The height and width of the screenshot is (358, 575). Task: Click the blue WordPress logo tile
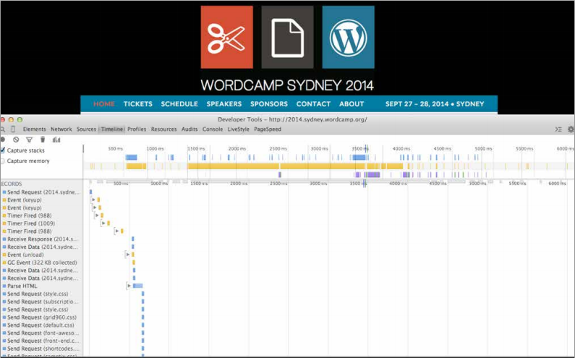[349, 37]
